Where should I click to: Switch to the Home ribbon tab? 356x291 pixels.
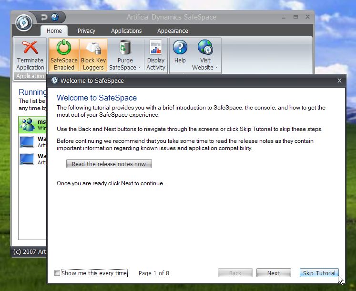(x=54, y=30)
